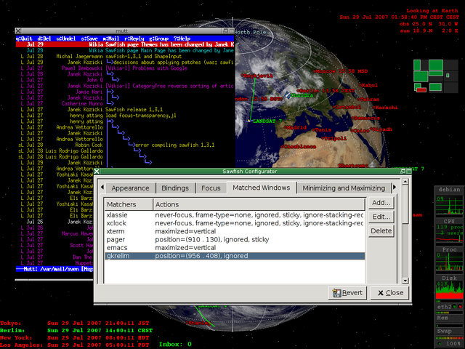465x349 pixels.
Task: Select the Sawfish release 1.3.1 message in mutt
Action: tap(125, 110)
